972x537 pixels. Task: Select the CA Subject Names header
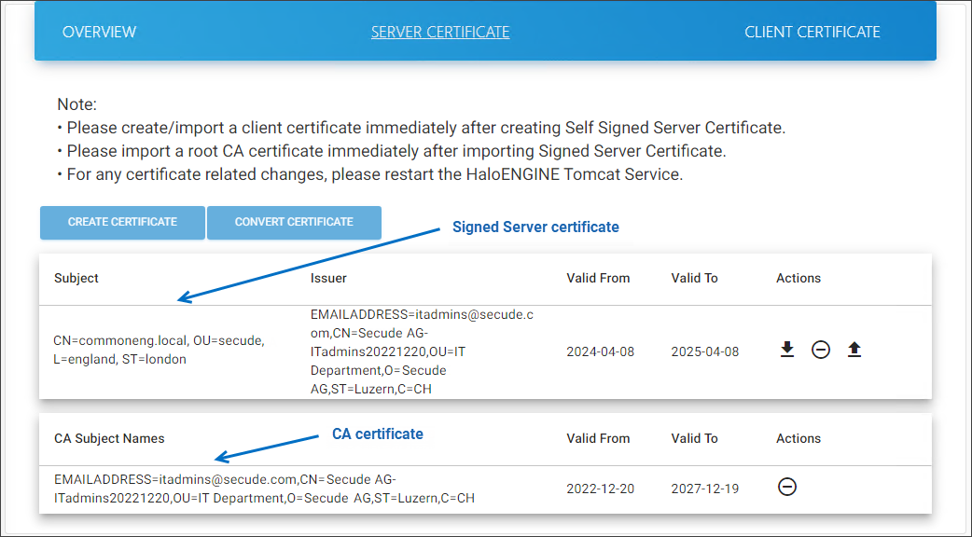click(x=109, y=438)
